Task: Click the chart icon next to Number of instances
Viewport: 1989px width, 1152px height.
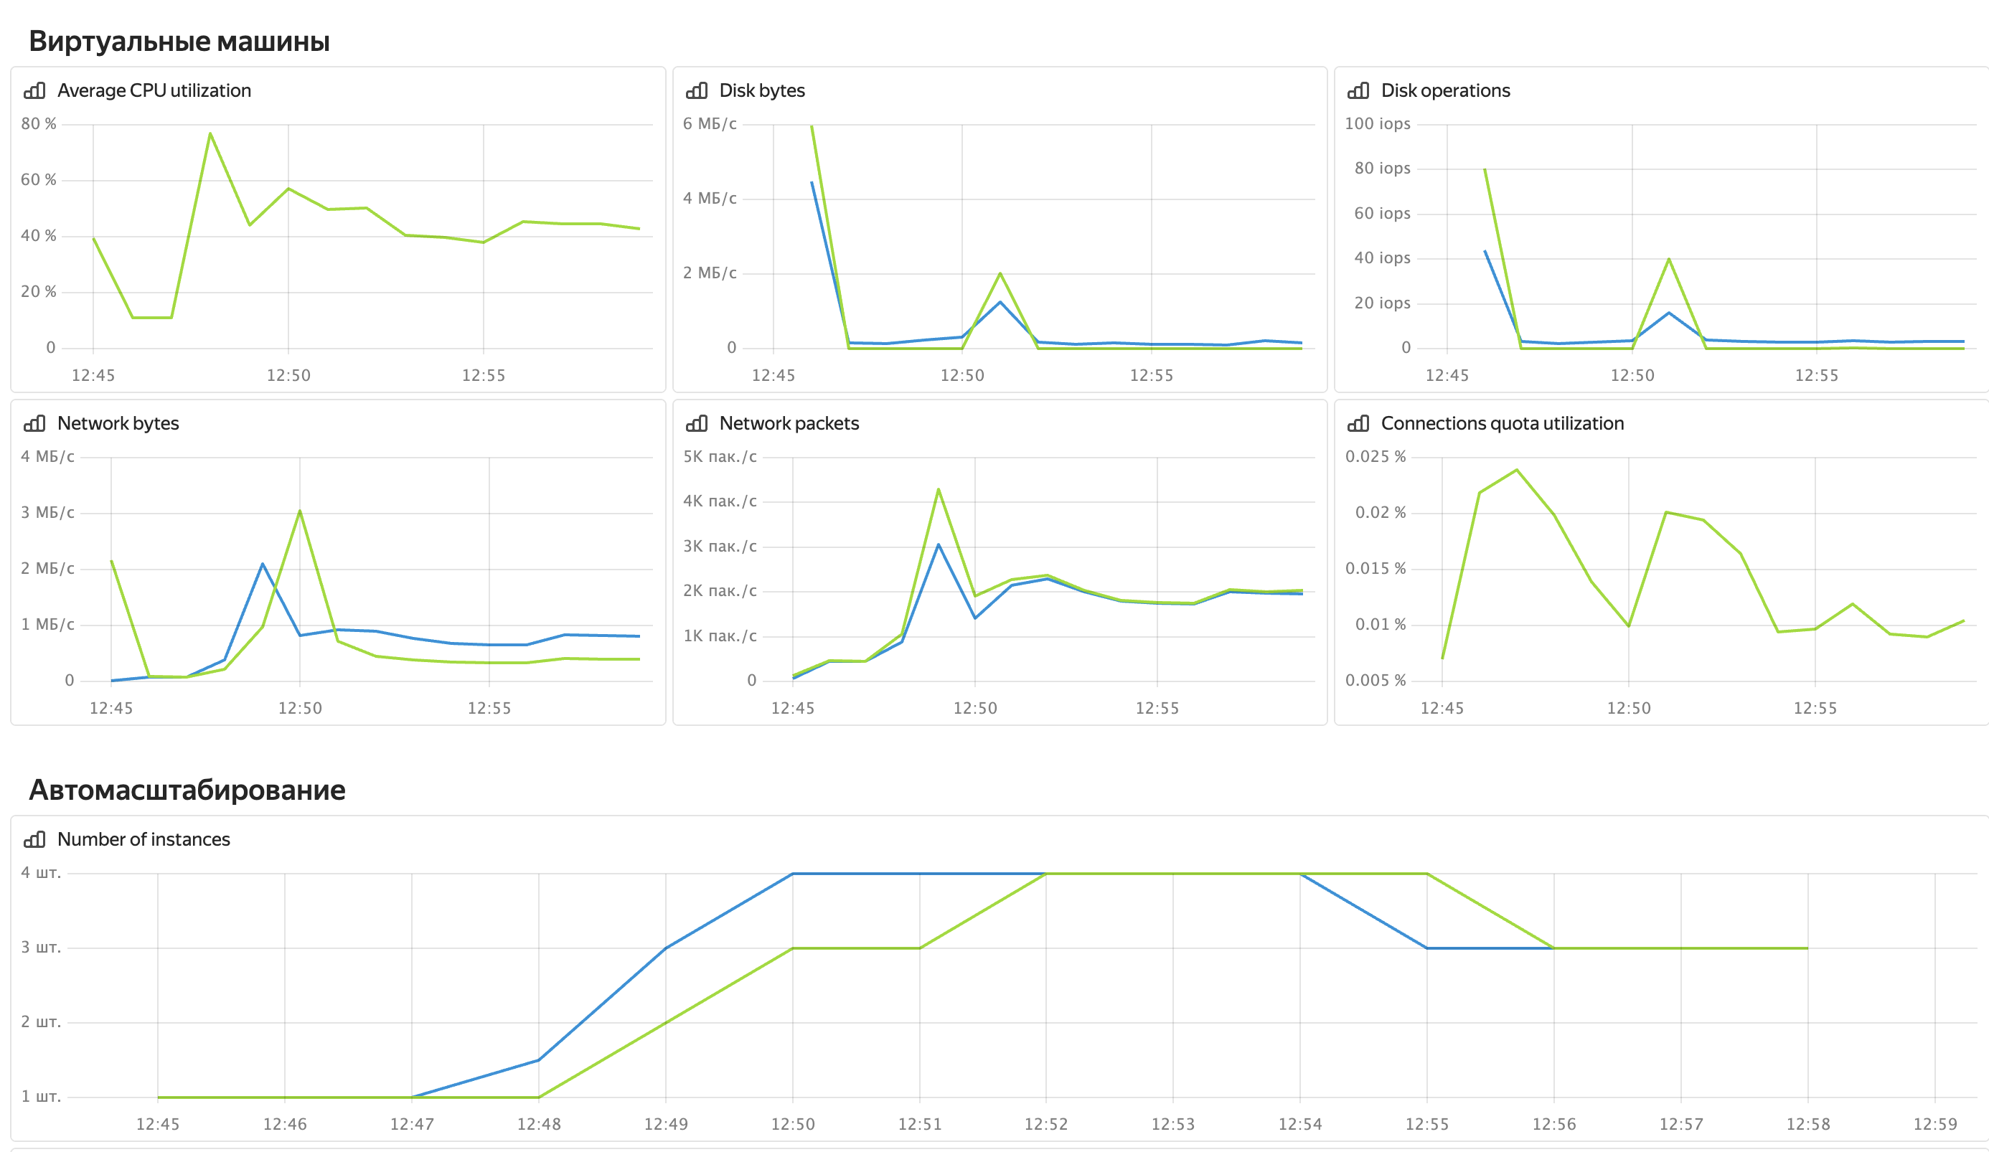Action: 34,839
